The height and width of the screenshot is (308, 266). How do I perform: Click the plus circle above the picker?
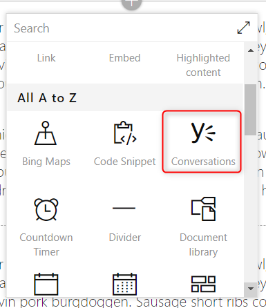[x=131, y=3]
